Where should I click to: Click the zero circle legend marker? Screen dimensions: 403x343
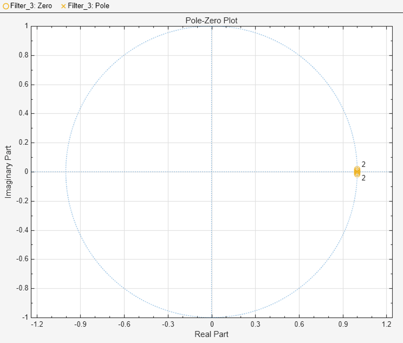pos(6,6)
